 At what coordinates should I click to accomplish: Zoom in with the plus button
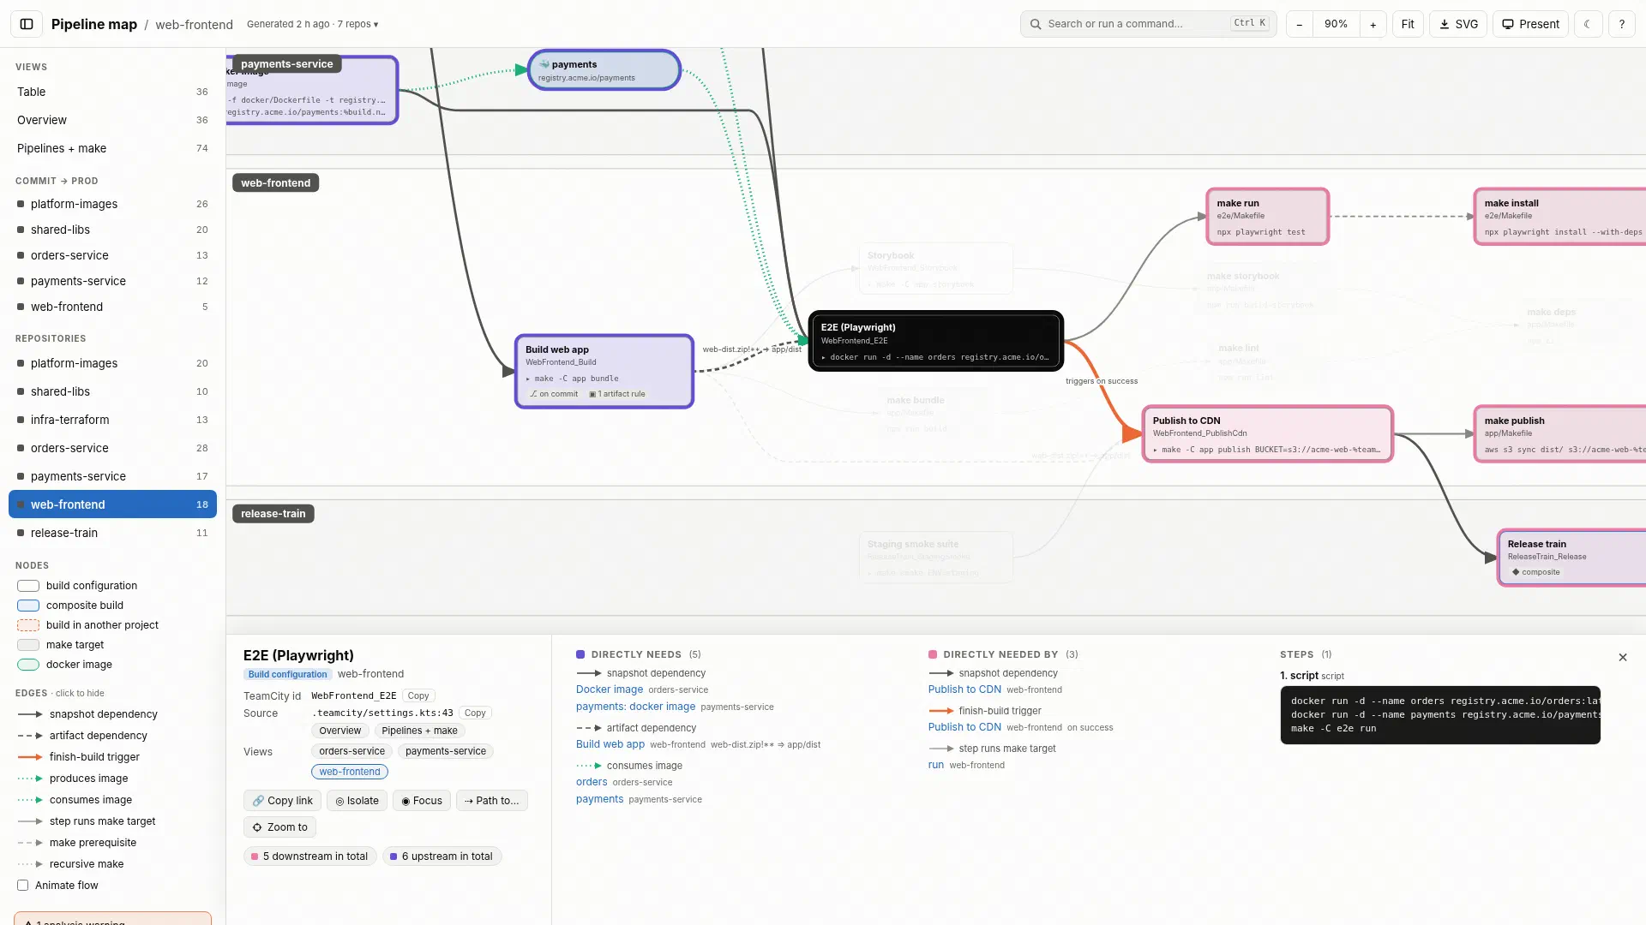pyautogui.click(x=1373, y=24)
